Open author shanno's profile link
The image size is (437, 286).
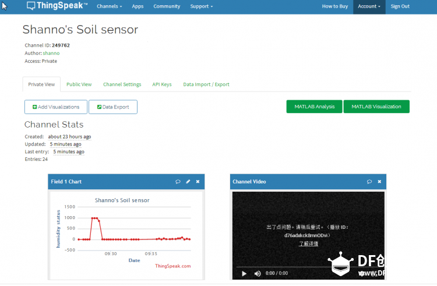[51, 53]
